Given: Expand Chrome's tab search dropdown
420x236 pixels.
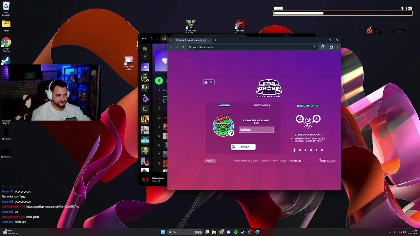Looking at the screenshot, I should pos(171,40).
